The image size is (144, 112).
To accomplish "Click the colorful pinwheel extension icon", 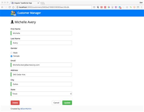I will (x=109, y=7).
